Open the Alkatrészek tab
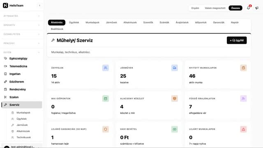This screenshot has width=263, height=148. [130, 22]
